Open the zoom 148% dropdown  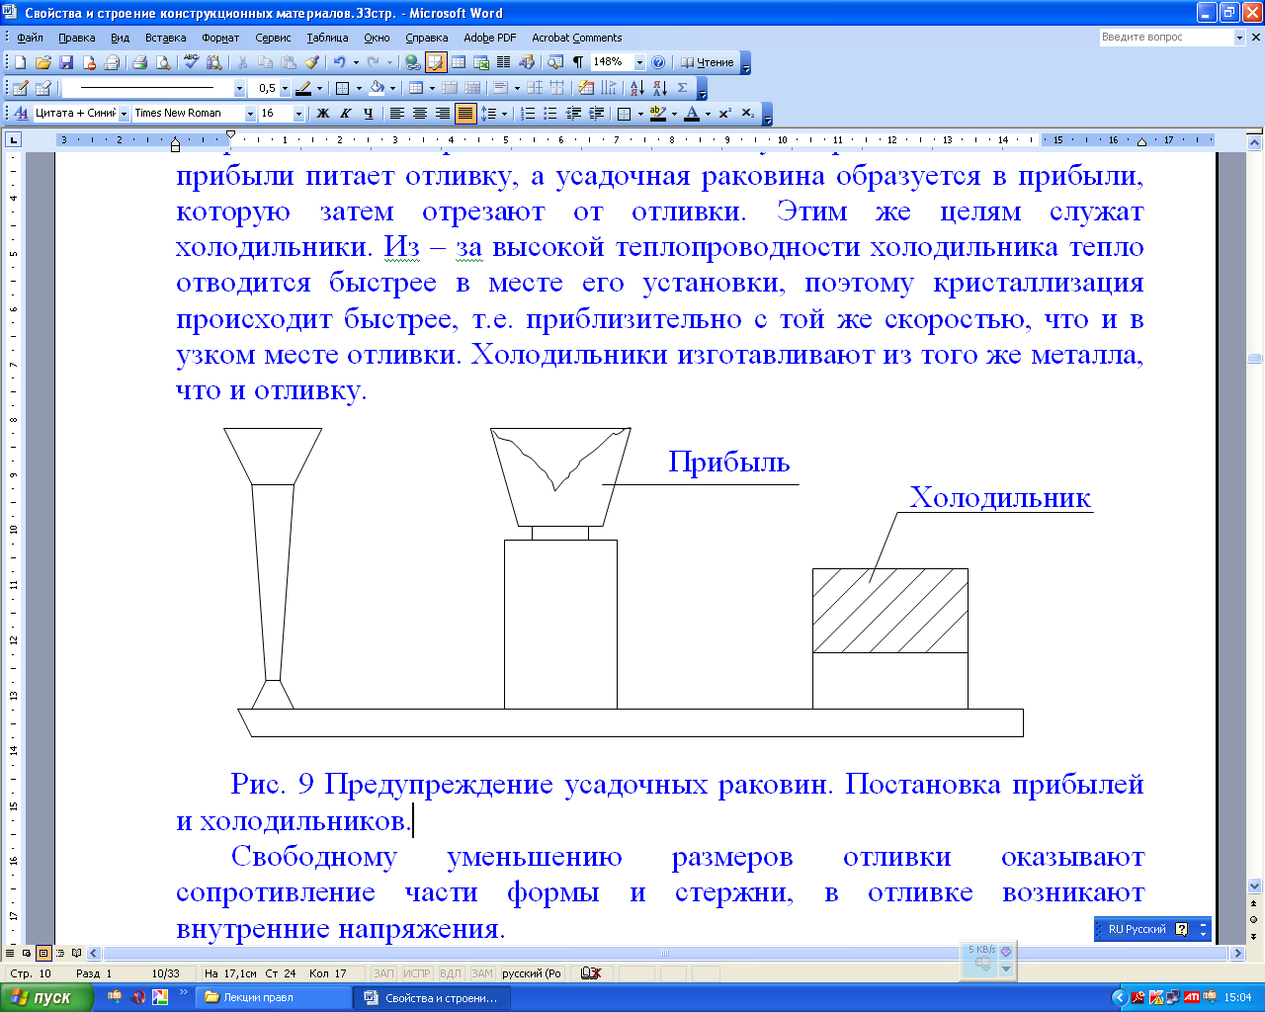click(639, 62)
